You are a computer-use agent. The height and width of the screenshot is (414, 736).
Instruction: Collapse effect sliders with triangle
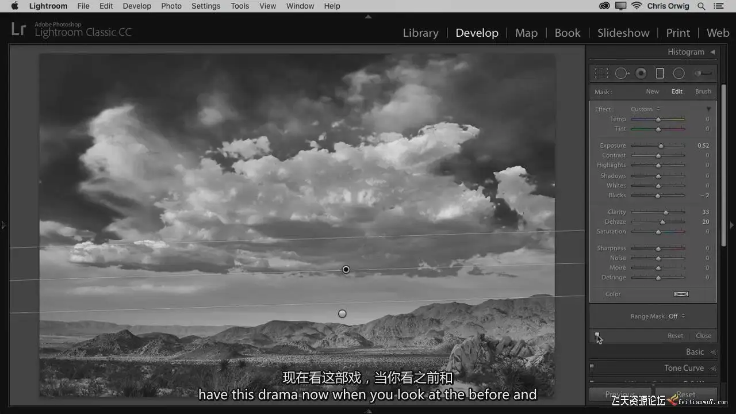(x=708, y=109)
